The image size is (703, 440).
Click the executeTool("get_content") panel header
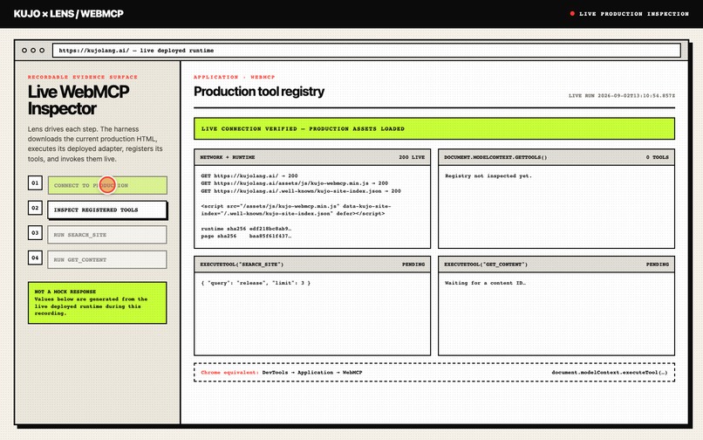(556, 265)
